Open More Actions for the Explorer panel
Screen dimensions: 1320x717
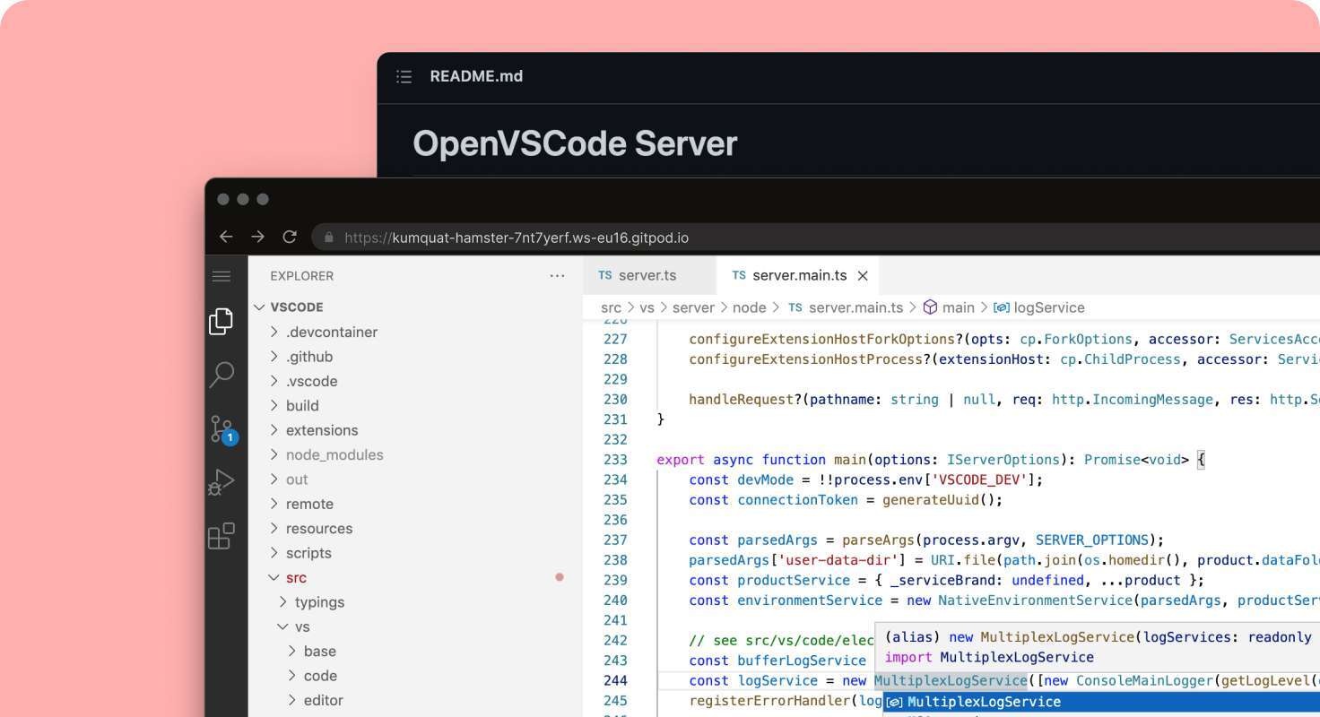(x=557, y=275)
